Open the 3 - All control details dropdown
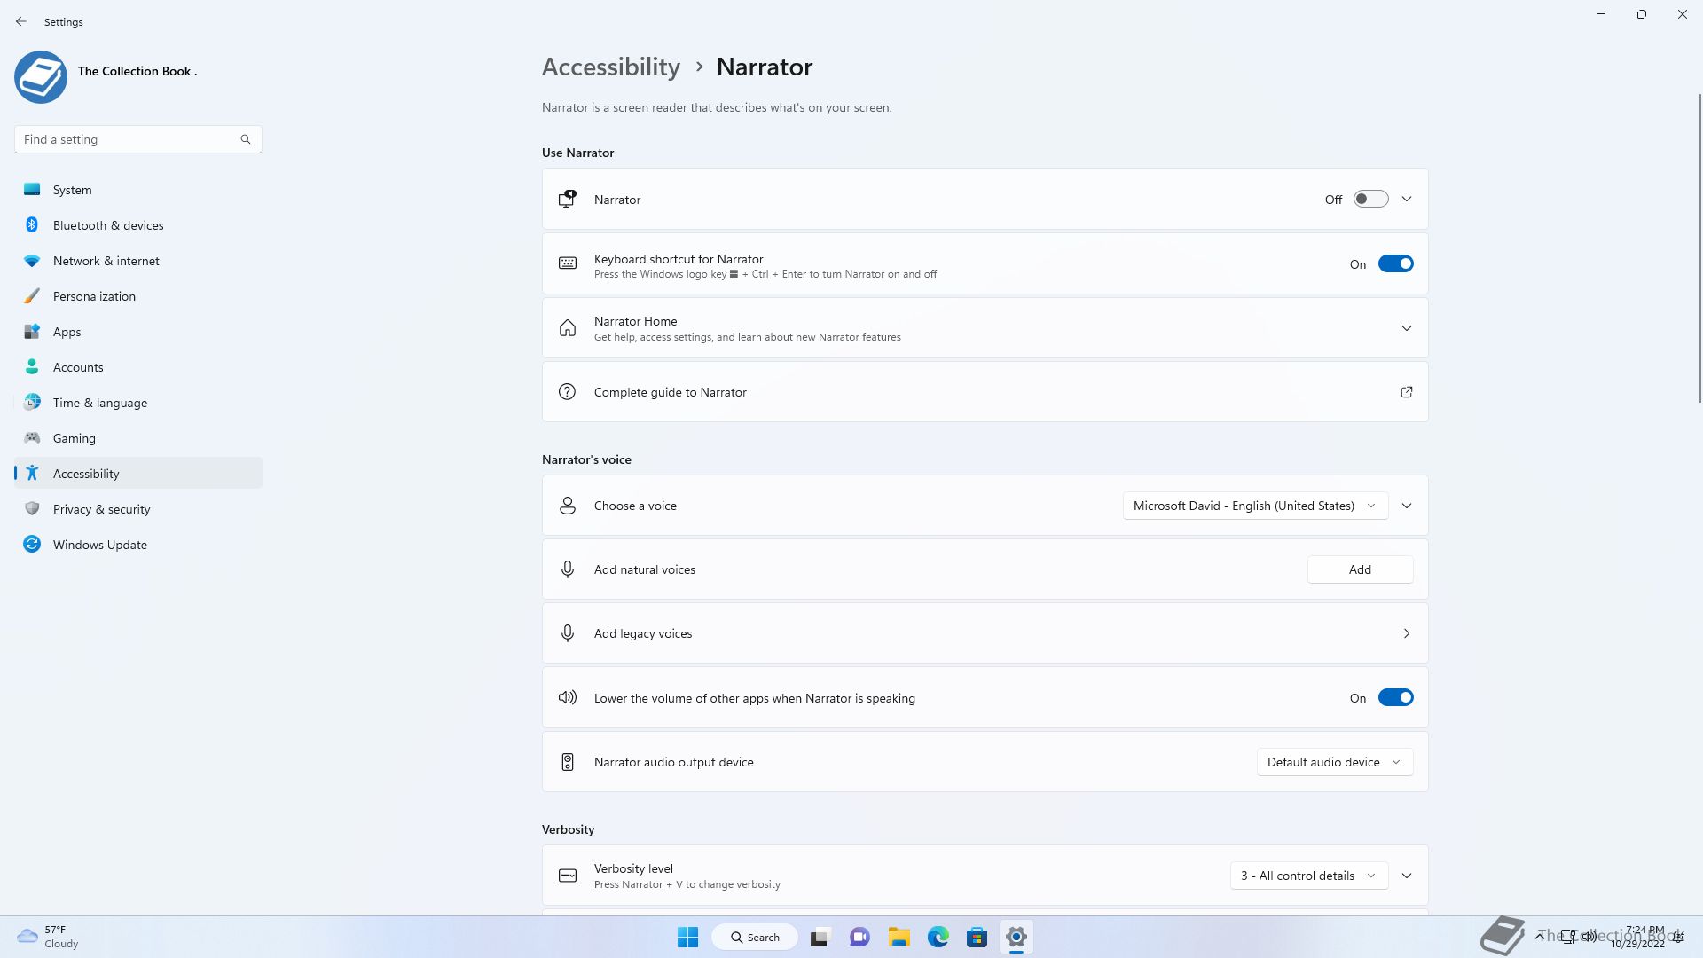The height and width of the screenshot is (958, 1703). (x=1308, y=876)
